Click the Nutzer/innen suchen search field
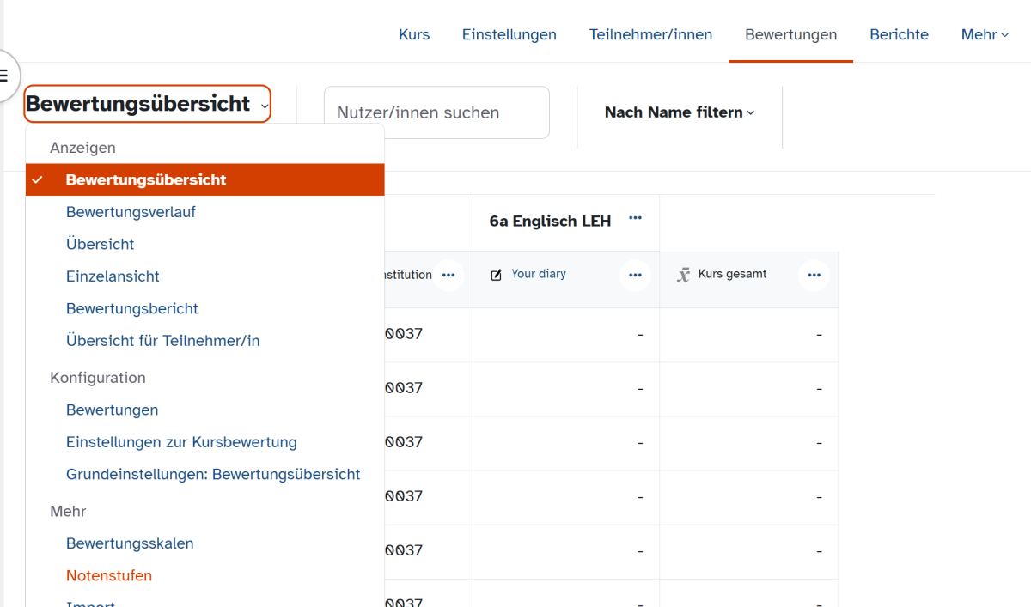1031x607 pixels. [436, 112]
